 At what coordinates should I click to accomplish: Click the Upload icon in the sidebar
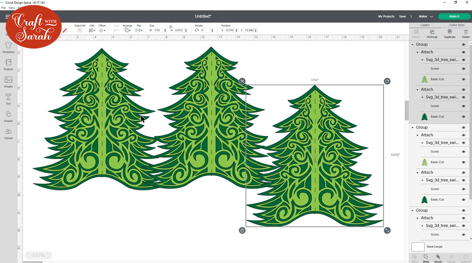point(8,132)
